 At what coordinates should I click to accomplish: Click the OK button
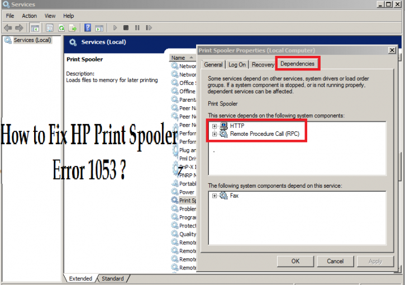click(x=295, y=261)
